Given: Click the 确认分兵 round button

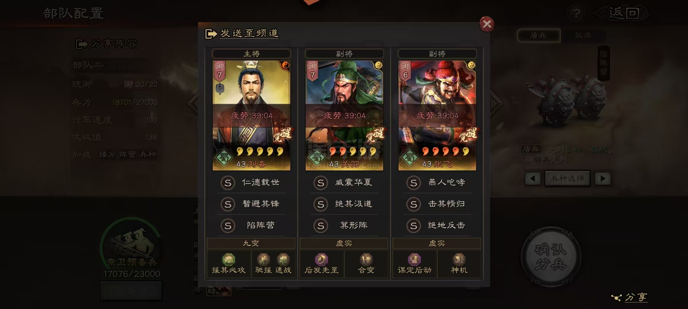Looking at the screenshot, I should click(x=551, y=256).
